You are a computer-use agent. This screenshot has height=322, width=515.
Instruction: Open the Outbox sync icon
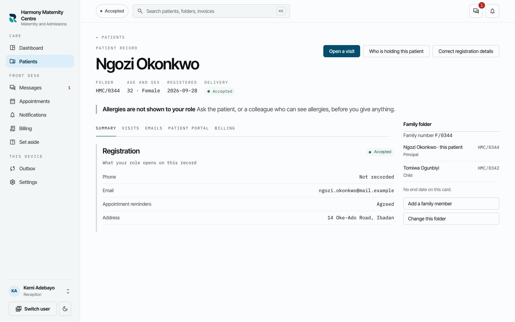pos(13,169)
